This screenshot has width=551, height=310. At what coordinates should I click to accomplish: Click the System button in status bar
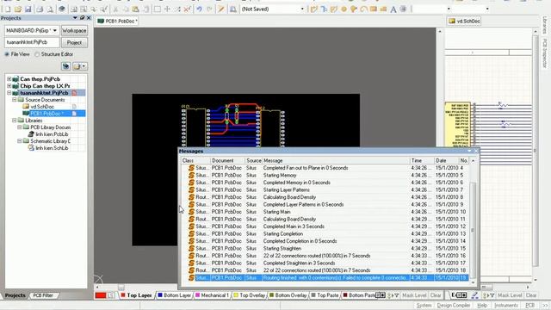pyautogui.click(x=424, y=306)
